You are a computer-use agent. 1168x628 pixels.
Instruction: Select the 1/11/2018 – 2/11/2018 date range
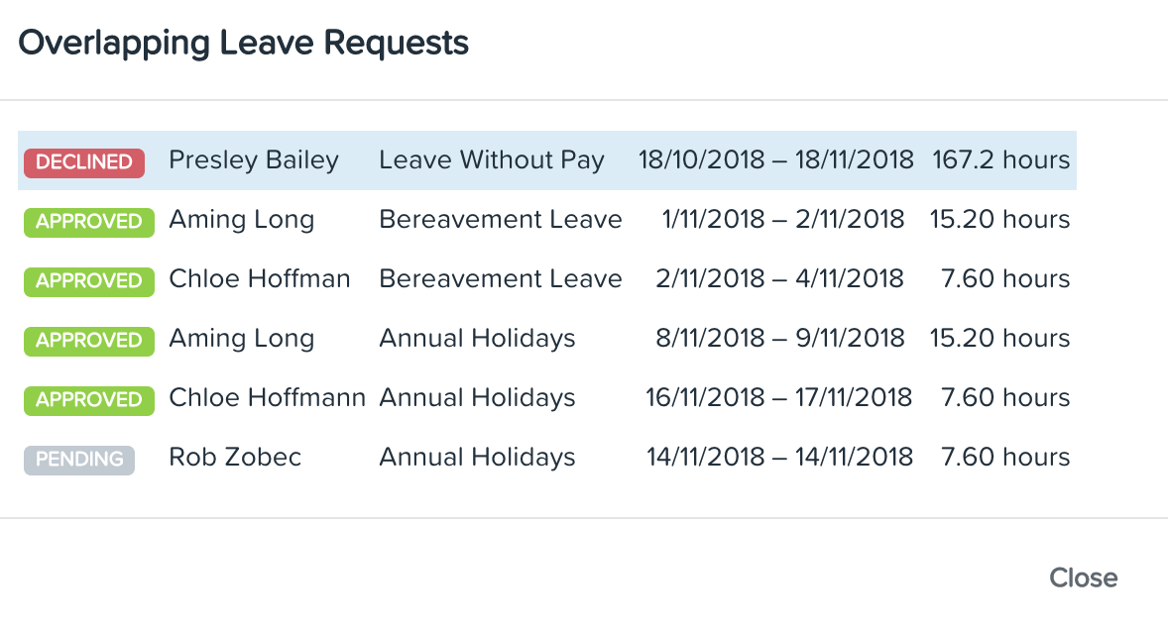(783, 220)
